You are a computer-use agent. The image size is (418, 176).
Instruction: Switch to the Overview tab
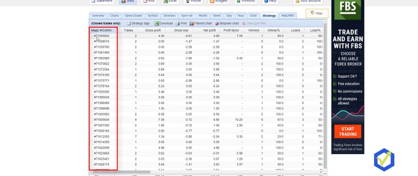tap(98, 16)
